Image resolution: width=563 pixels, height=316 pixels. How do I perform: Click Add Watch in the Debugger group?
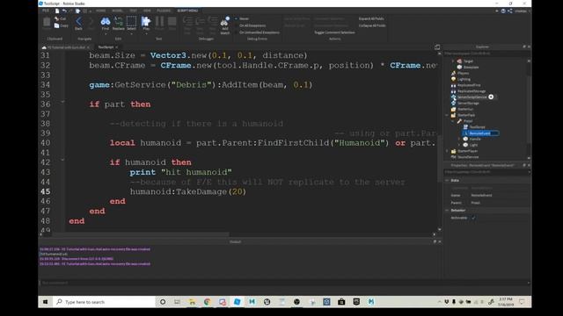tap(225, 25)
